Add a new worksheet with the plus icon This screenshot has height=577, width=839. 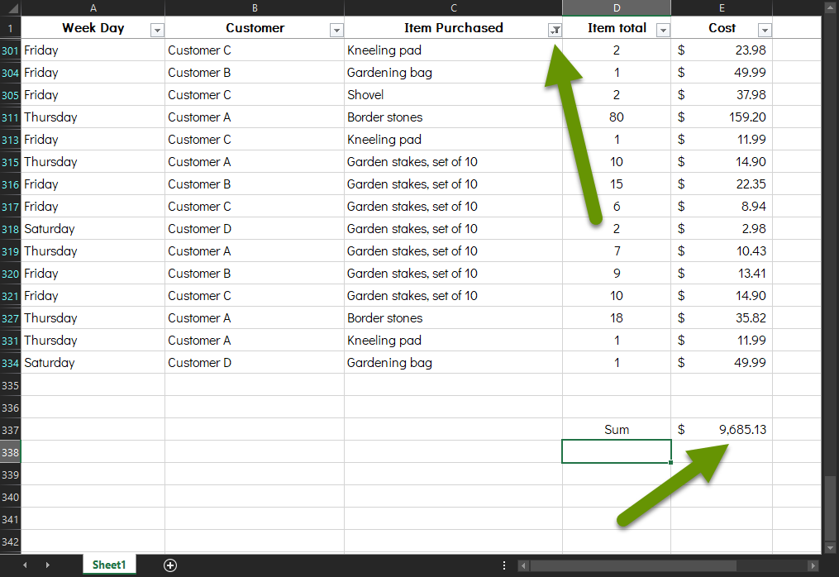click(x=169, y=565)
